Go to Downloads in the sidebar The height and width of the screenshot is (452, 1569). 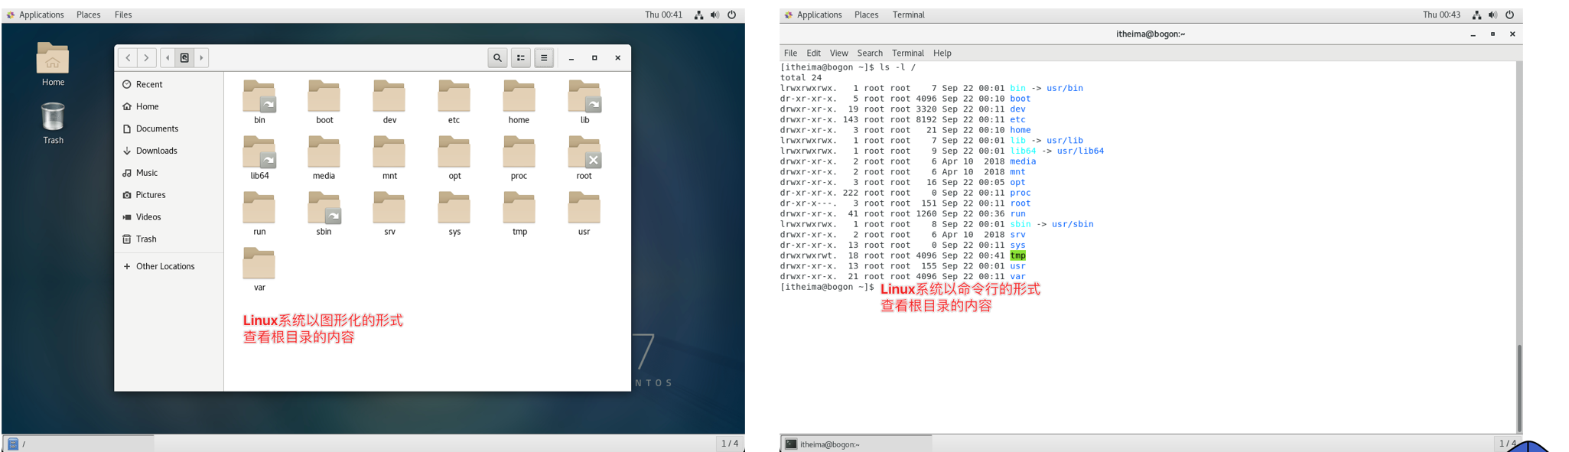click(156, 151)
